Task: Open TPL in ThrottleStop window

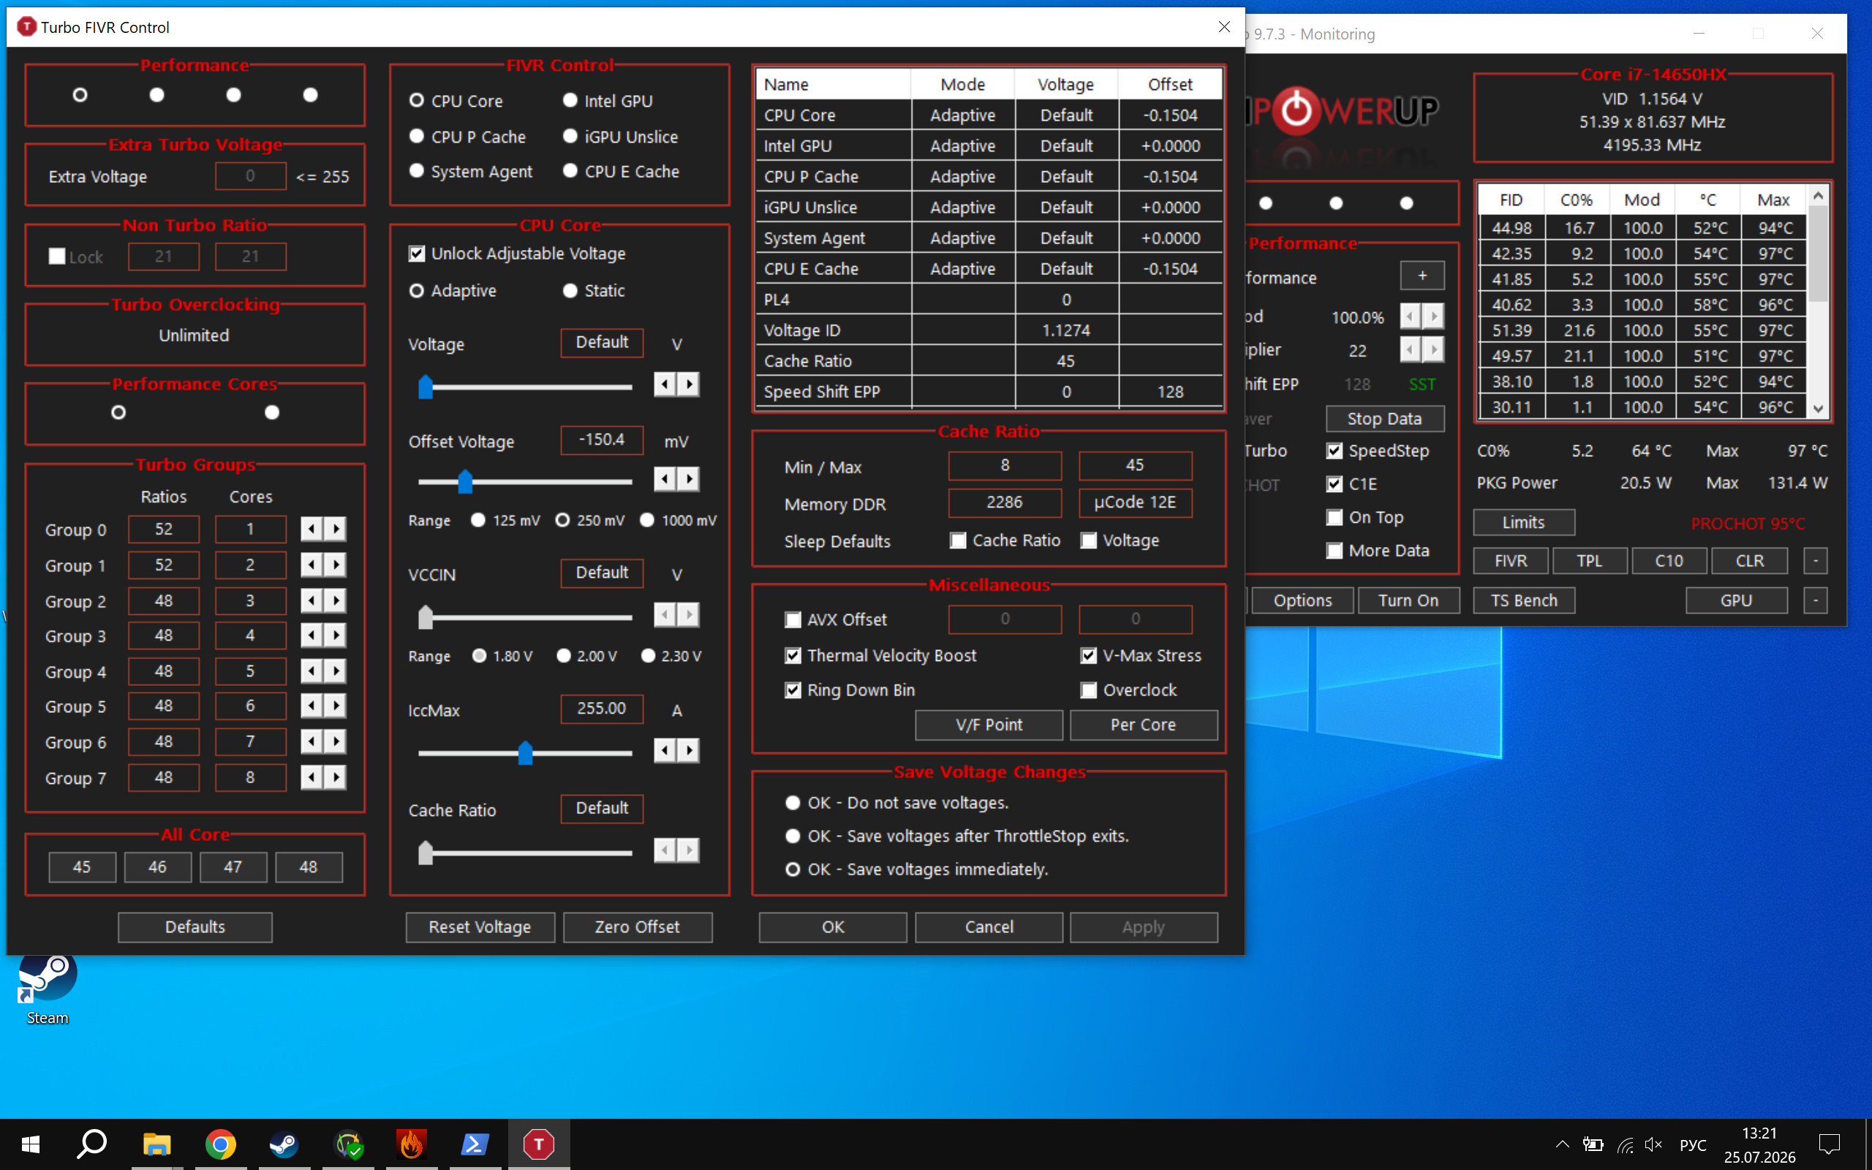Action: [1590, 561]
